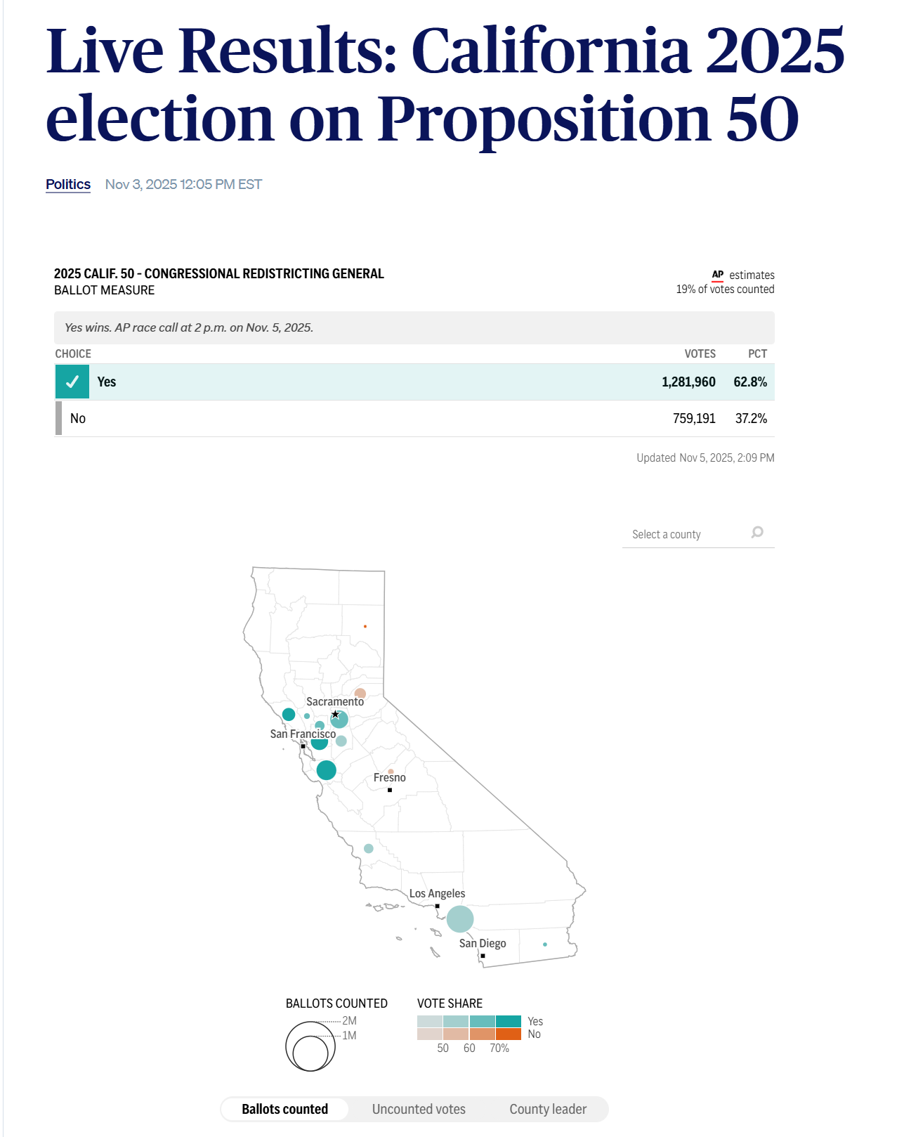This screenshot has width=904, height=1137.
Task: Click the small orange dot in northeastern California
Action: [365, 626]
